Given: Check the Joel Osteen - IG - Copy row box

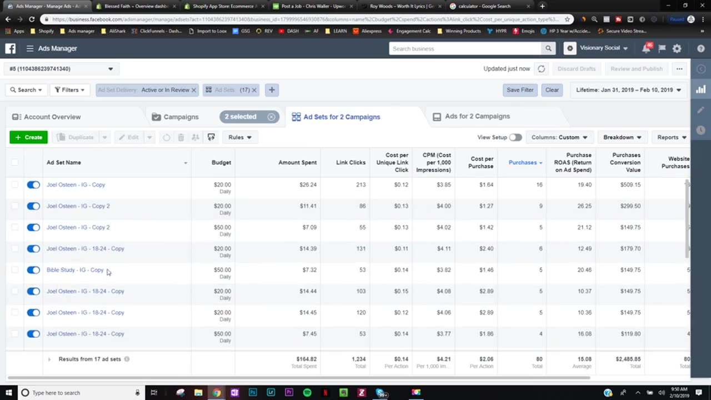Looking at the screenshot, I should point(14,185).
